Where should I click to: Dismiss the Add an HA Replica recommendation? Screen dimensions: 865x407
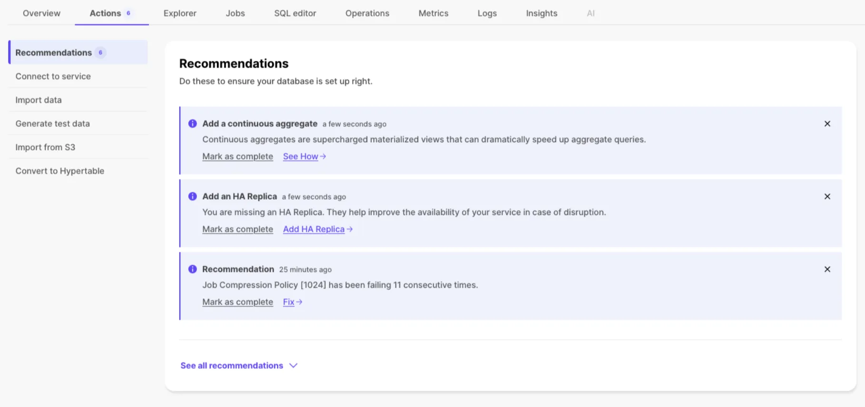[827, 196]
